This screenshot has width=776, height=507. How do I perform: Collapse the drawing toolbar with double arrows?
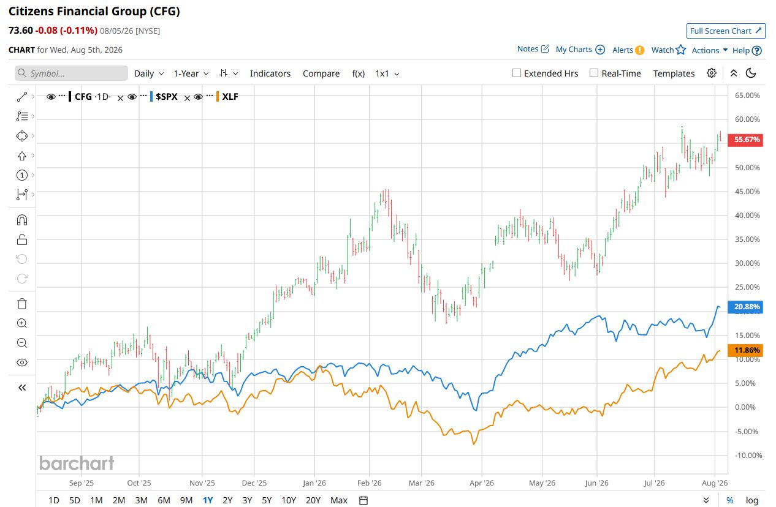pos(22,388)
